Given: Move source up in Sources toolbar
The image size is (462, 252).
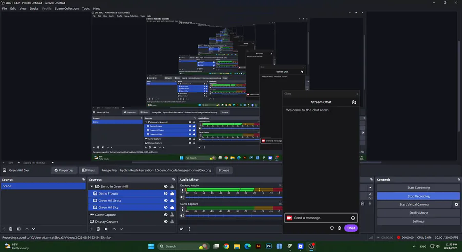Looking at the screenshot, I should (114, 229).
